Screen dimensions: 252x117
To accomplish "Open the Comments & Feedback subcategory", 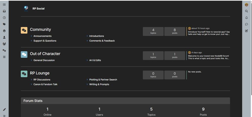I will pos(102,41).
